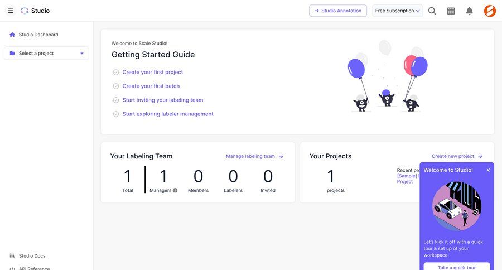The width and height of the screenshot is (502, 270).
Task: Open the apps grid icon
Action: click(x=451, y=11)
